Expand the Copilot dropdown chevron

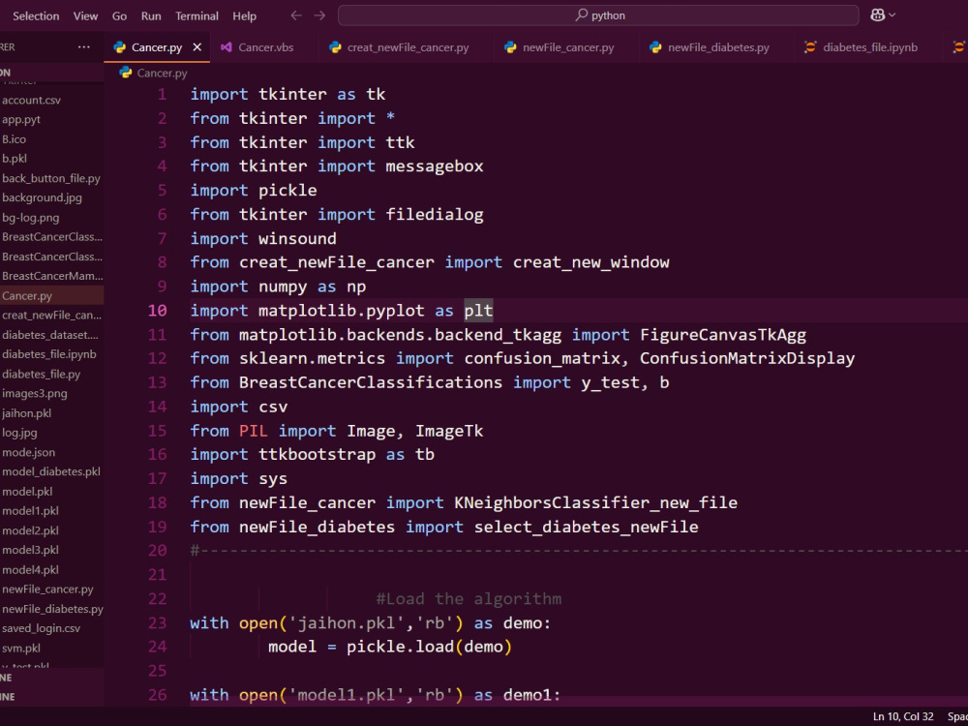tap(892, 15)
